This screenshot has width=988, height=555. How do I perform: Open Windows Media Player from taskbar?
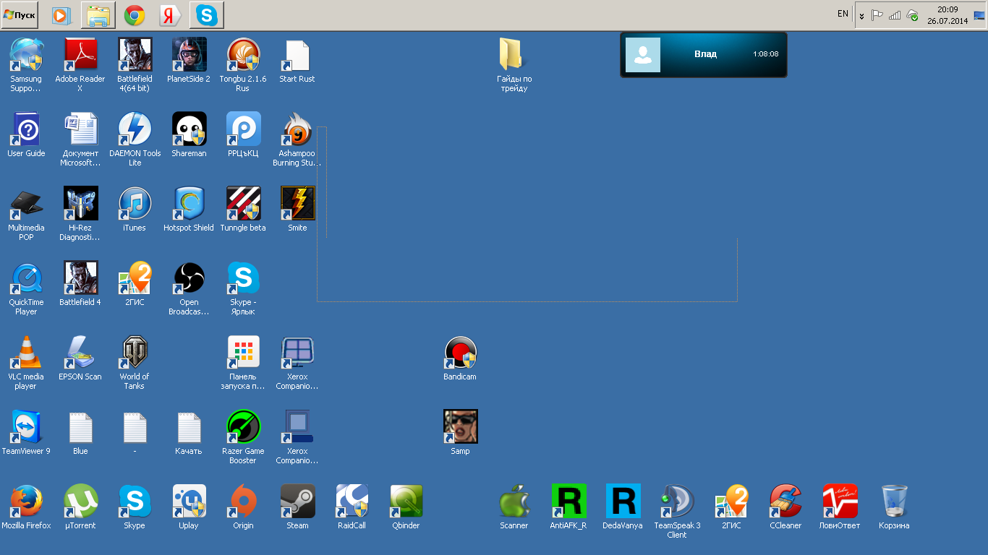[x=62, y=14]
